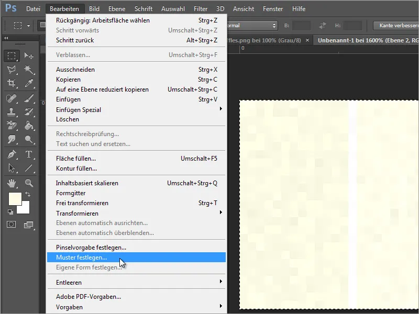
Task: Choose Inhaltsbasiert skalieren menu entry
Action: click(x=136, y=183)
